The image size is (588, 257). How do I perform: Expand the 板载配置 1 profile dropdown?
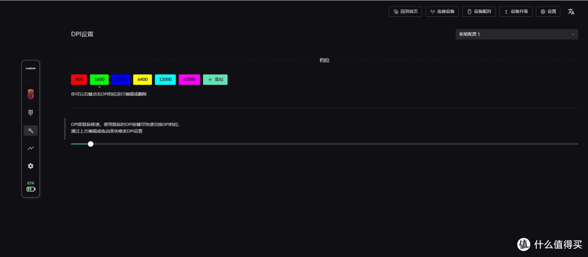(x=517, y=34)
